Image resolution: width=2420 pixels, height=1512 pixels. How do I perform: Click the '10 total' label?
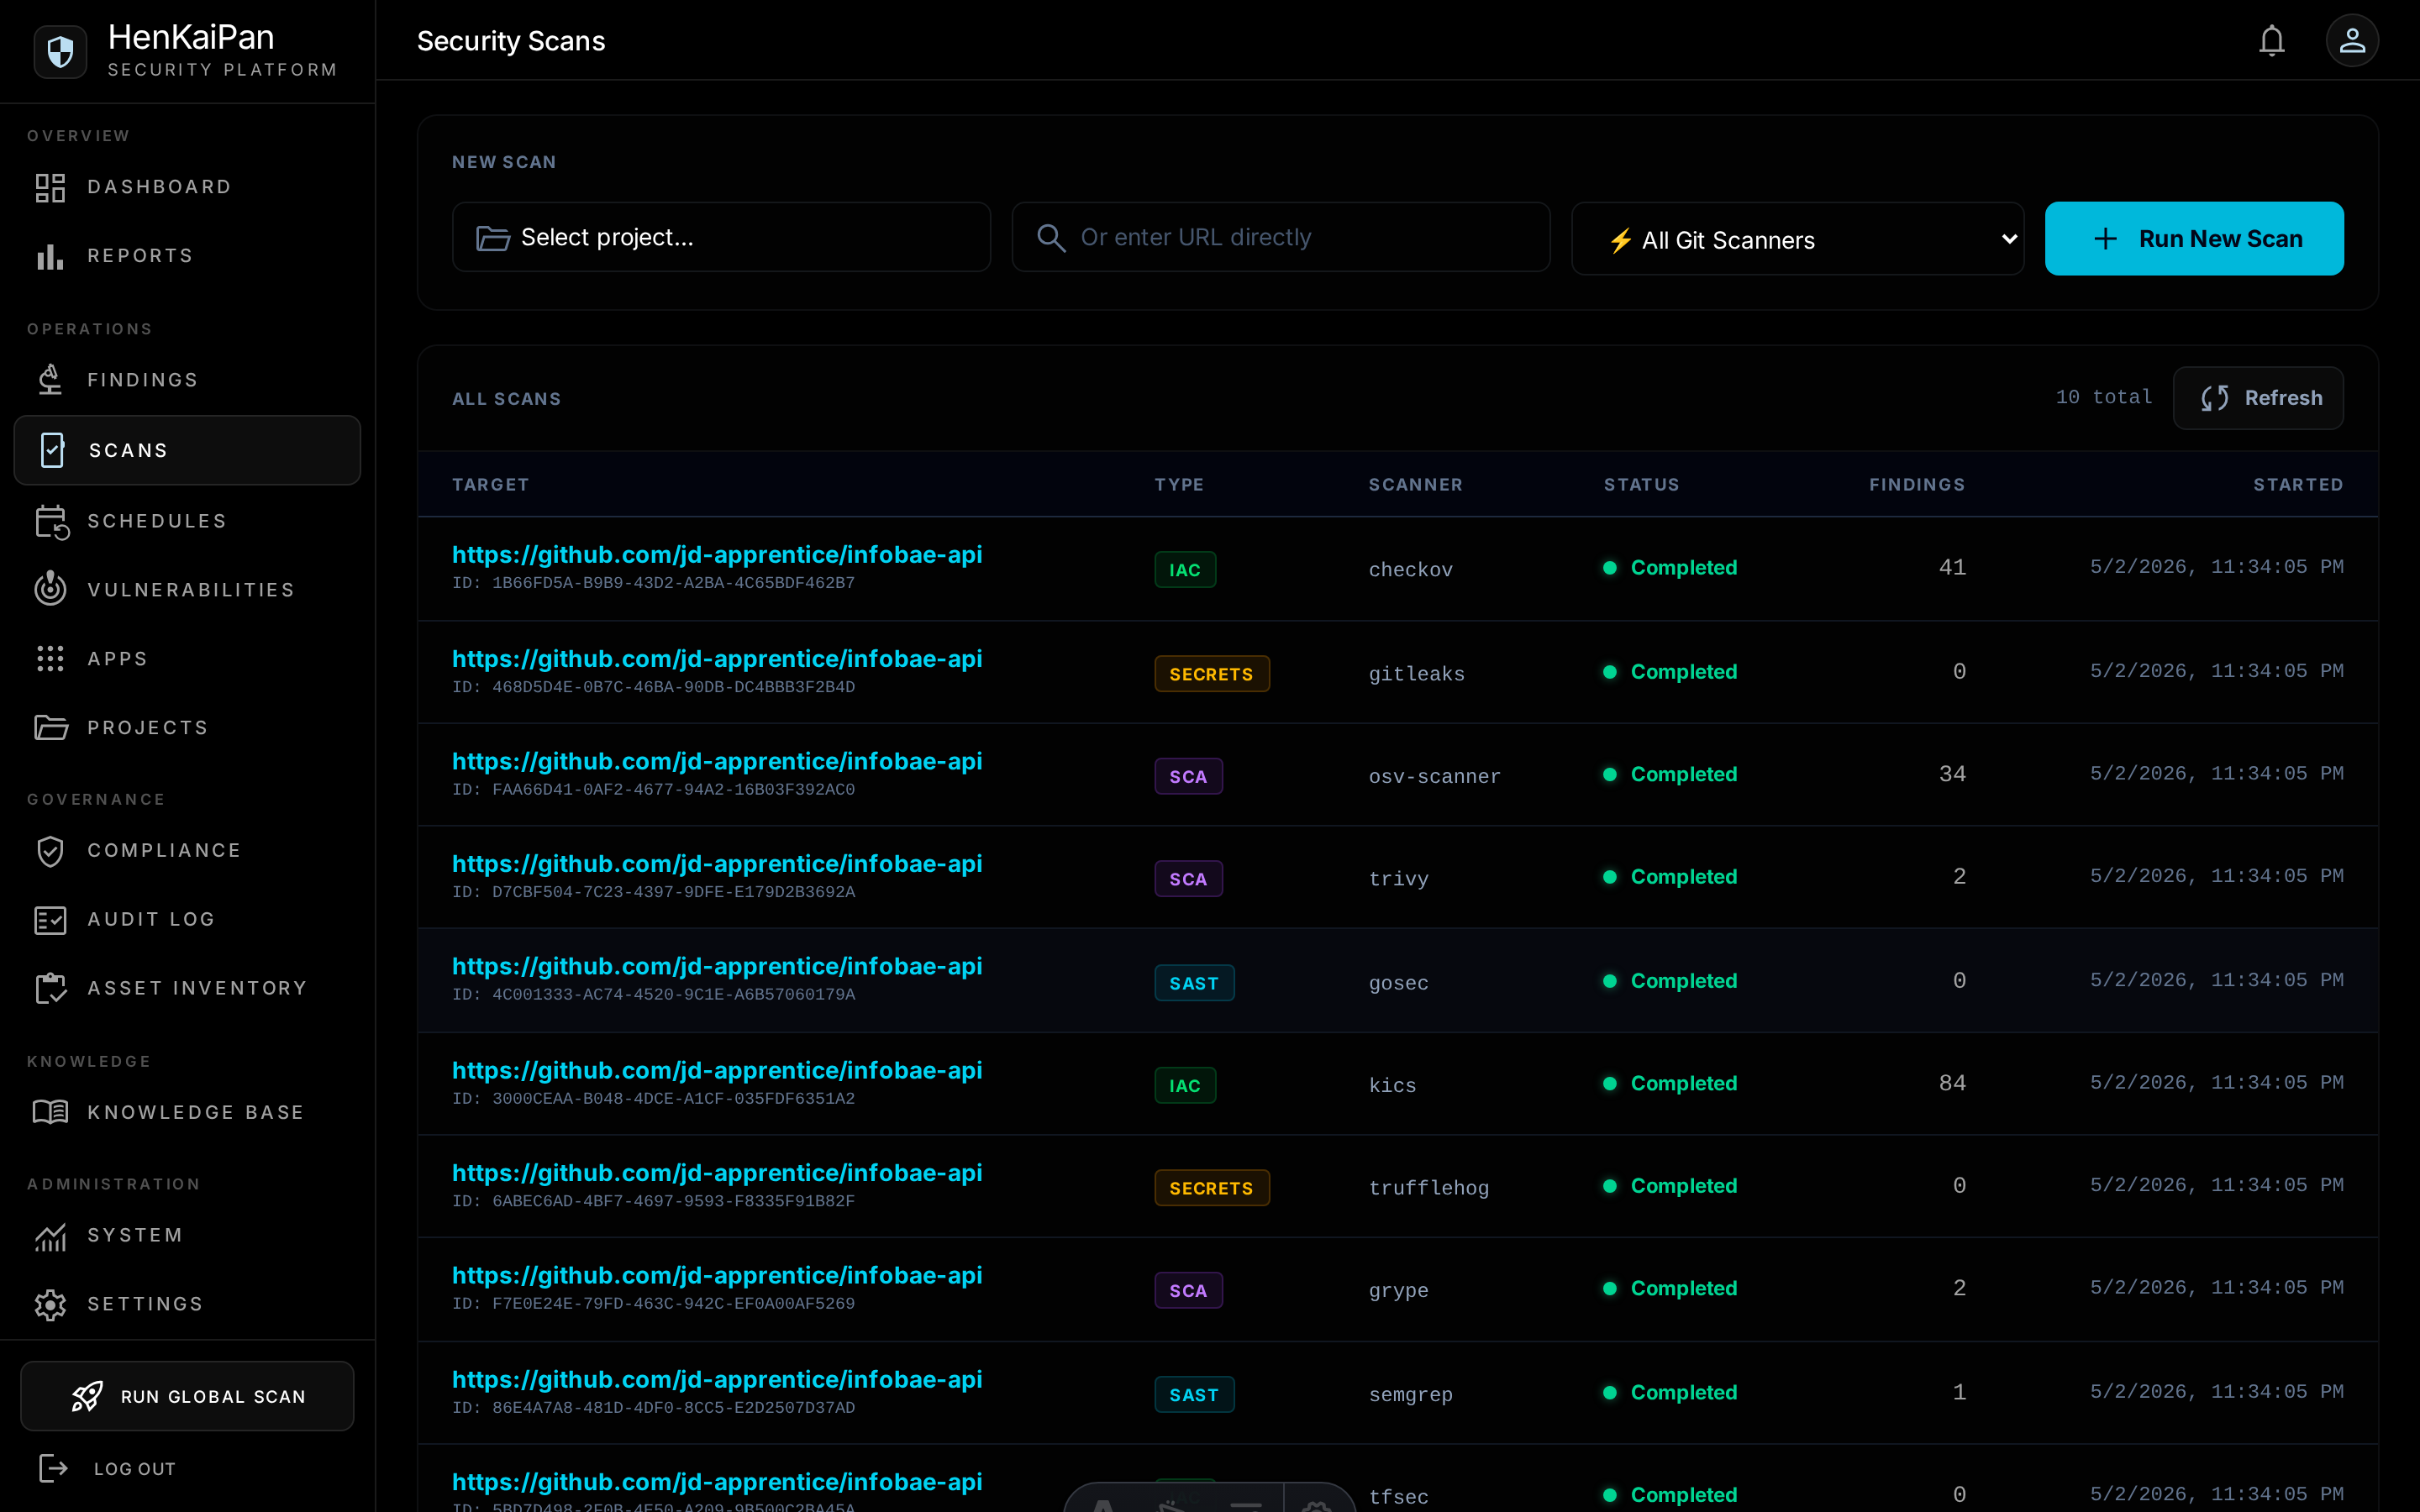2103,398
